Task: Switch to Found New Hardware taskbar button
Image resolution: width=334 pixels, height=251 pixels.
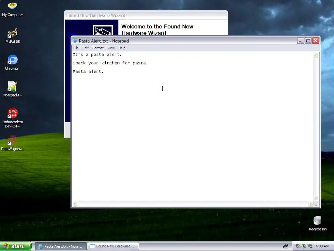Action: [113, 246]
